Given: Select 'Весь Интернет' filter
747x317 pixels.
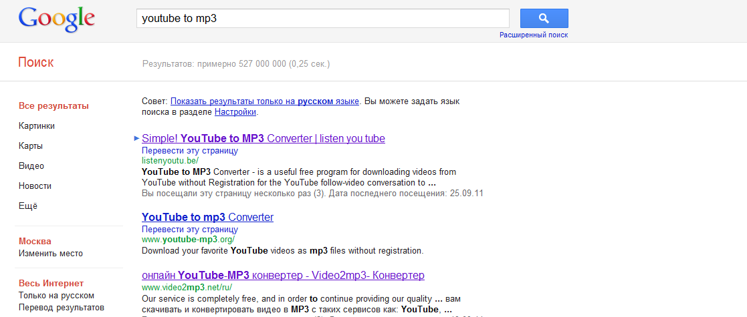Looking at the screenshot, I should pyautogui.click(x=51, y=283).
